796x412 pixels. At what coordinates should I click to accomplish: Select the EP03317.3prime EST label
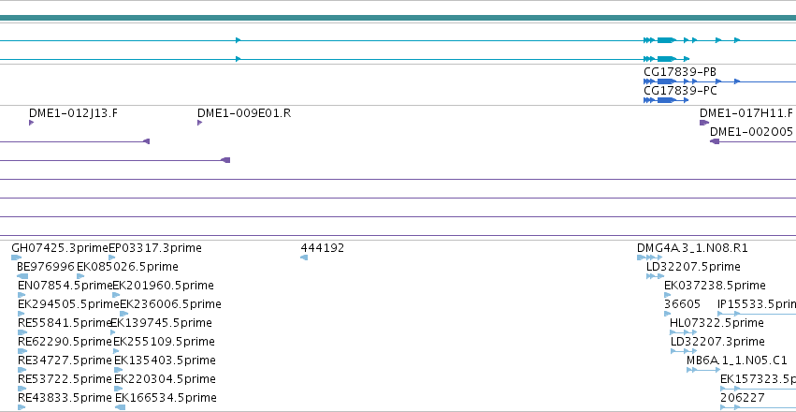pos(155,248)
